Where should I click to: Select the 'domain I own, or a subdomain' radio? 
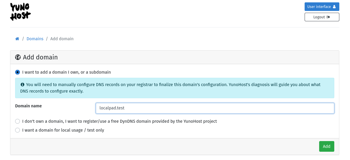tap(17, 72)
